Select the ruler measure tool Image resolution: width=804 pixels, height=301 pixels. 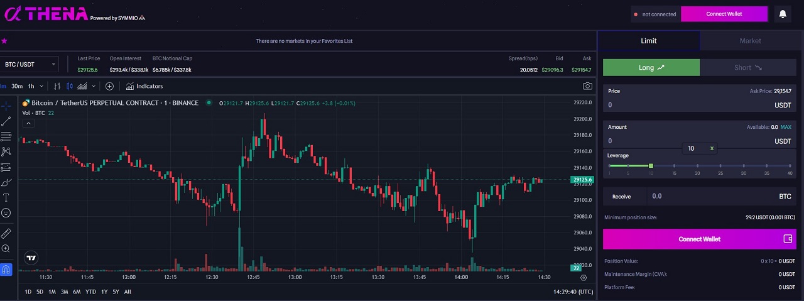(6, 233)
